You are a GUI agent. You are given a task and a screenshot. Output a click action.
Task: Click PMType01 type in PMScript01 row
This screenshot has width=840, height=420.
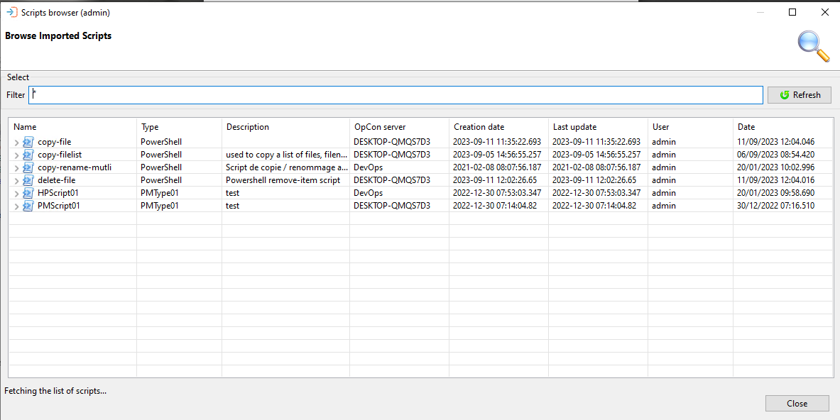(159, 206)
